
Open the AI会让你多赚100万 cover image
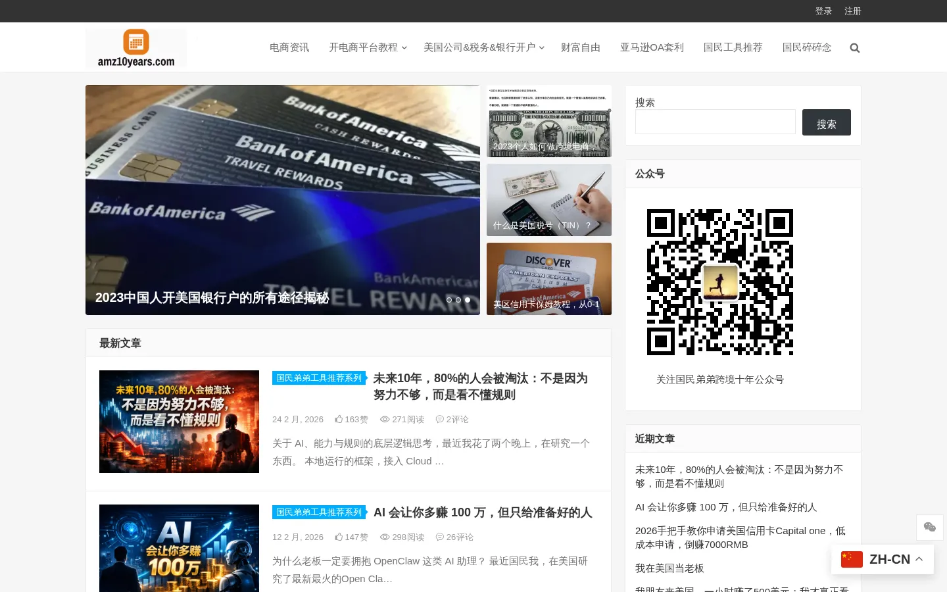[179, 549]
